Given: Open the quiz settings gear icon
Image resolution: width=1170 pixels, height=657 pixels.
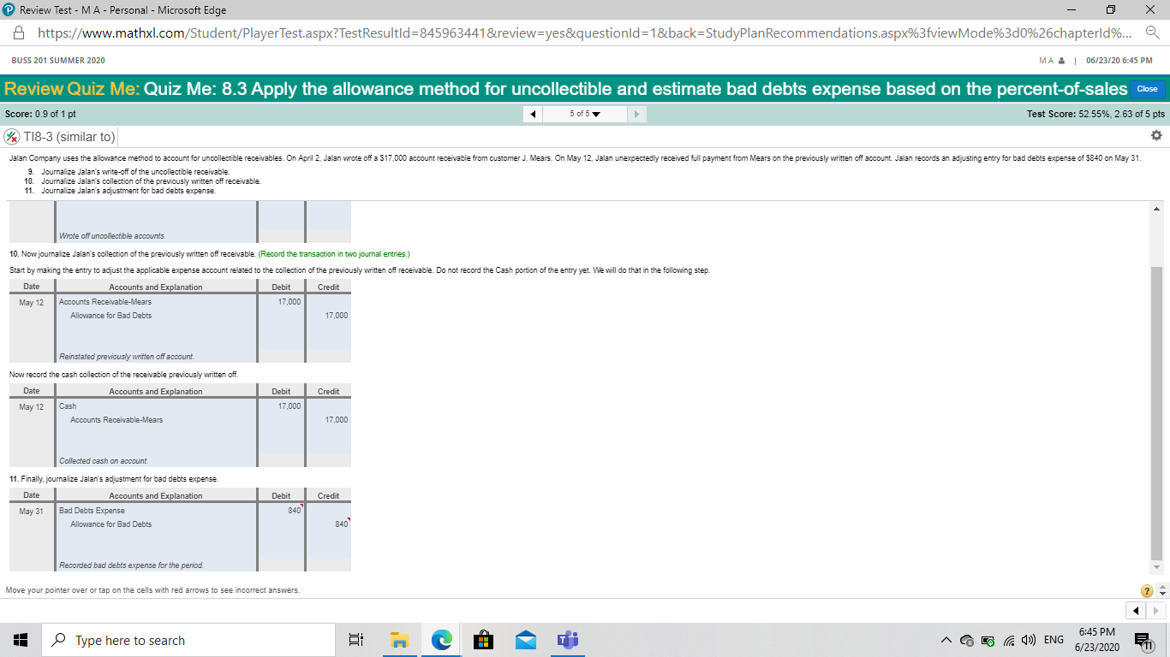Looking at the screenshot, I should coord(1155,135).
